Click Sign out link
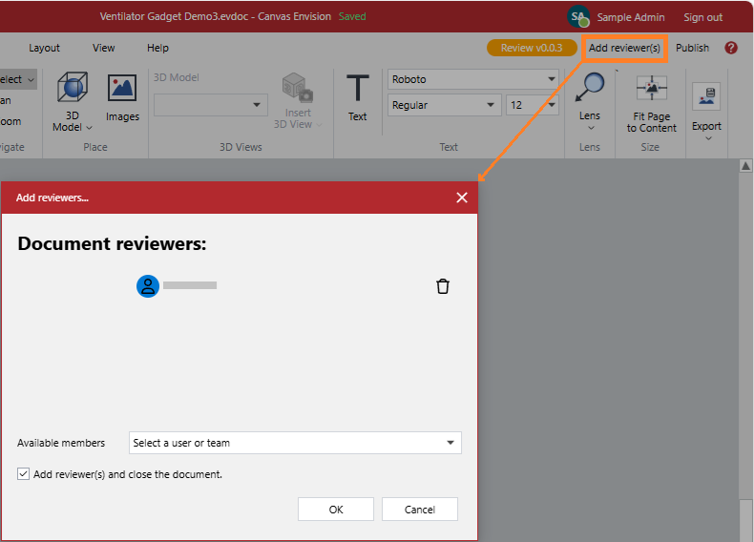This screenshot has height=542, width=754. pyautogui.click(x=702, y=17)
